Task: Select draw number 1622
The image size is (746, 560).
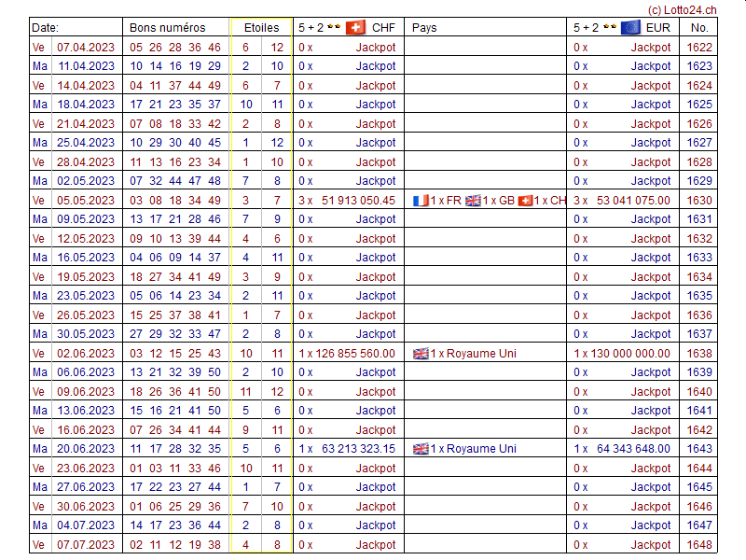Action: pos(698,47)
